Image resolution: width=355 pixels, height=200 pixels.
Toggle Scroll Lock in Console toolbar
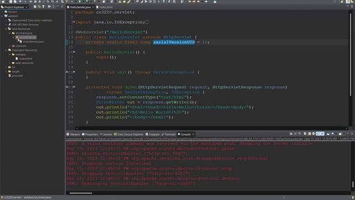pyautogui.click(x=310, y=134)
